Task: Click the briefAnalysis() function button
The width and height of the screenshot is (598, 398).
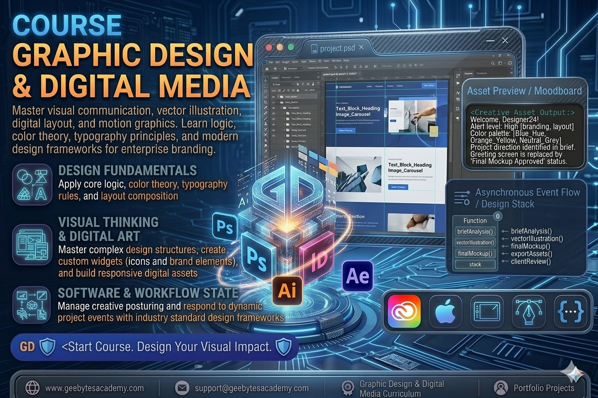Action: (475, 232)
